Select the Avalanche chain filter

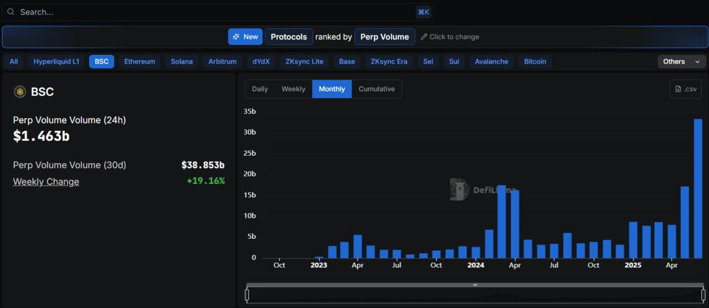pos(491,61)
